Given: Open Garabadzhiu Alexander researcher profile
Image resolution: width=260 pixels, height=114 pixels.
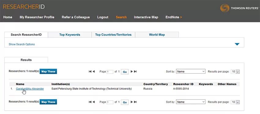Looking at the screenshot, I should click(30, 89).
